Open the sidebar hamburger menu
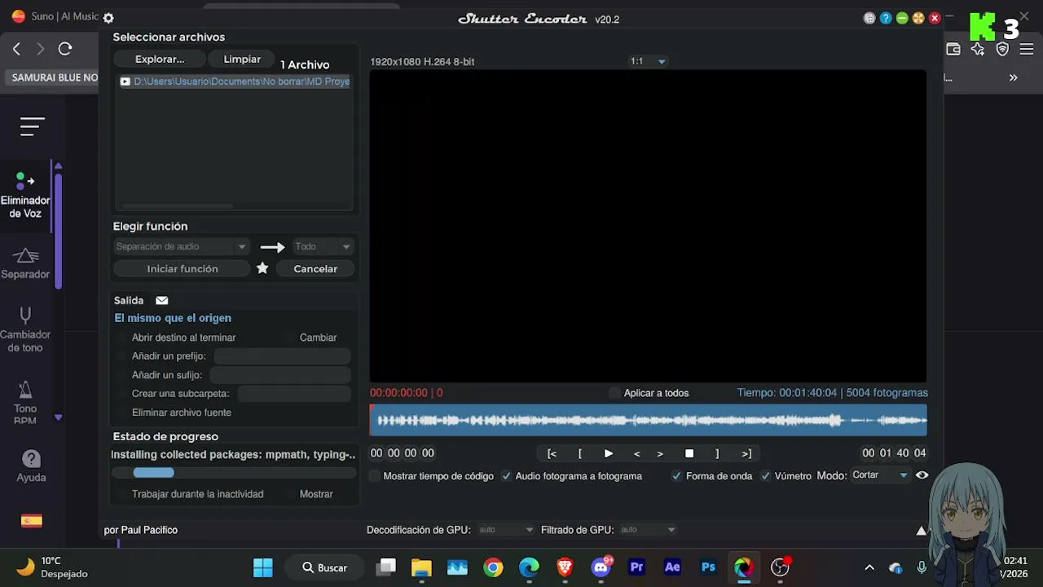This screenshot has width=1043, height=587. tap(33, 126)
